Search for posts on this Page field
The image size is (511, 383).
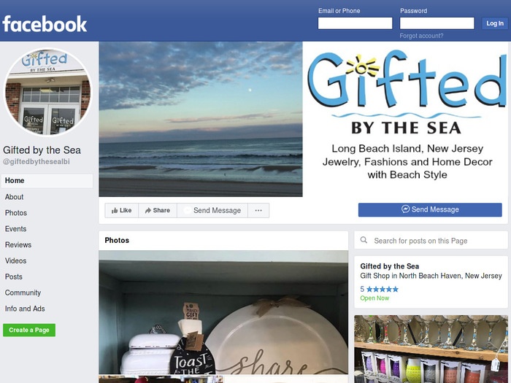coord(431,240)
